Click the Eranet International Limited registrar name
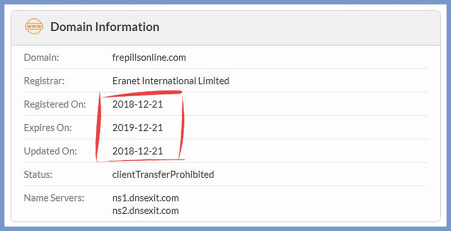Screen dimensions: 451x231 [171, 81]
